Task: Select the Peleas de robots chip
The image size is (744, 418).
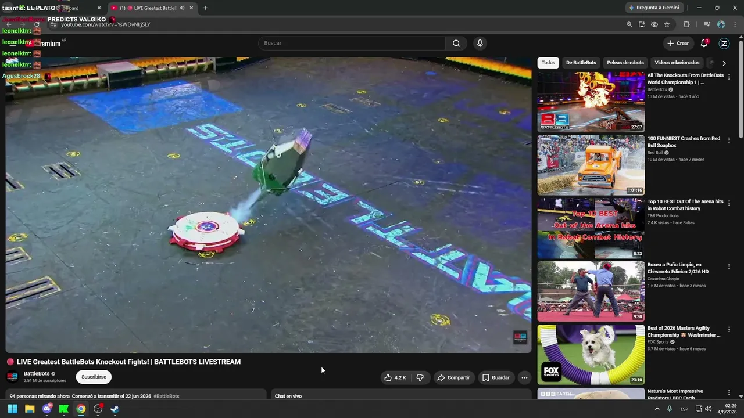Action: pyautogui.click(x=625, y=63)
